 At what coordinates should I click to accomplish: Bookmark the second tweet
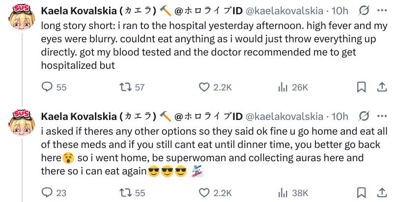361,193
